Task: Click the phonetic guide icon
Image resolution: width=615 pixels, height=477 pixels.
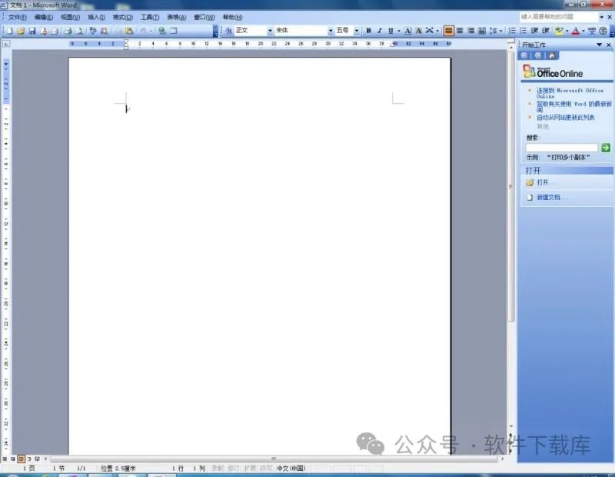Action: 592,31
